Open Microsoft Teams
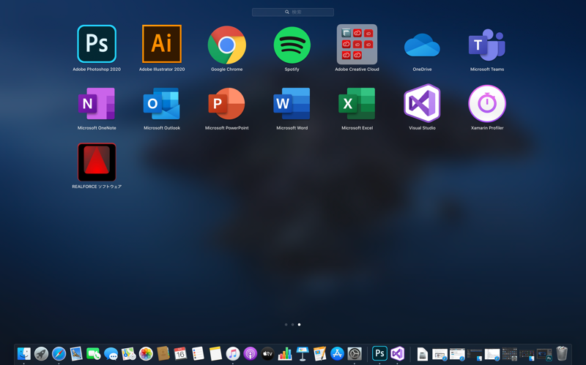 pos(487,45)
